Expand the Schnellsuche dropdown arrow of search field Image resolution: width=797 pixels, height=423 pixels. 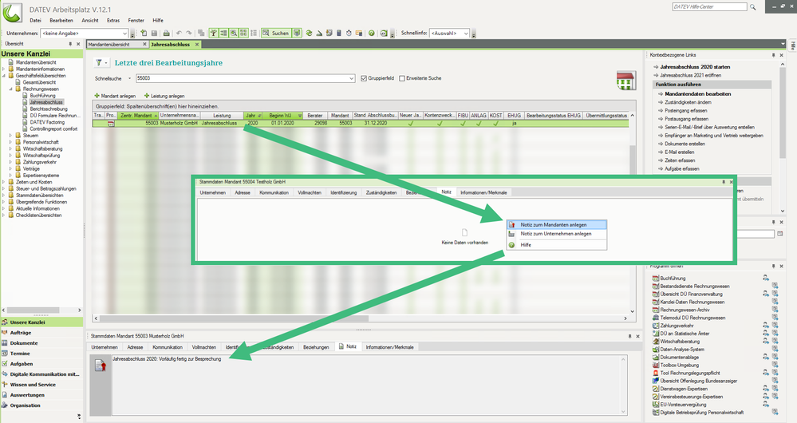pyautogui.click(x=352, y=78)
